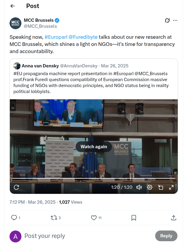
Task: Bookmark the MCC Brussels post
Action: click(x=134, y=218)
